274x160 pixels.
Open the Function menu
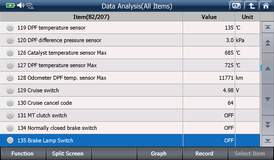[x=23, y=154]
